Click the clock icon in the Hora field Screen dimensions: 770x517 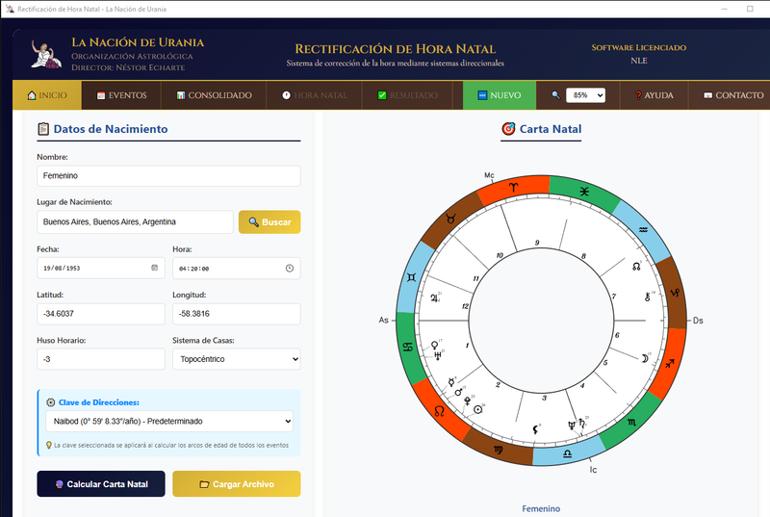[x=289, y=268]
